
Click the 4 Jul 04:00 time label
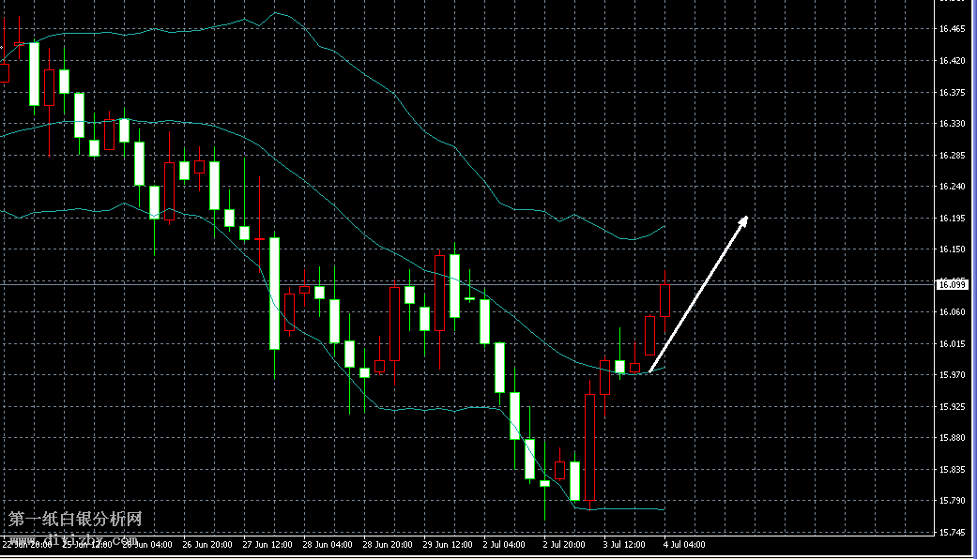684,544
